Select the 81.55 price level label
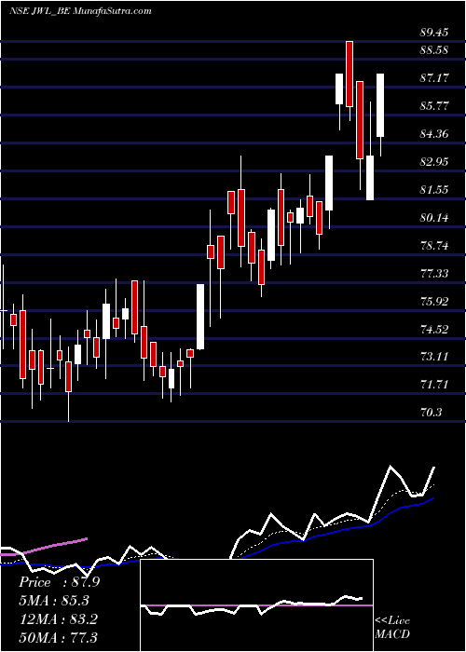466x652 pixels. coord(434,190)
